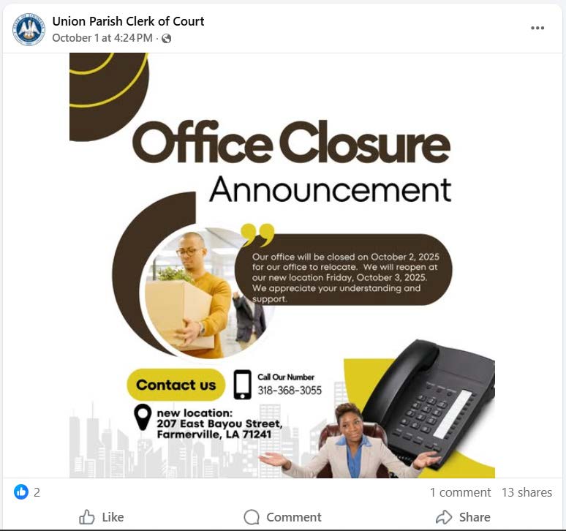
Task: View the 13 shares link
Action: click(527, 492)
